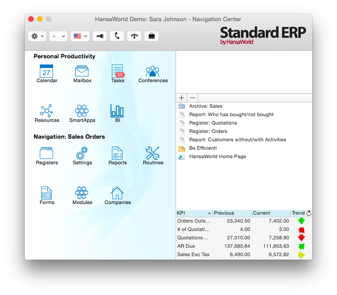The width and height of the screenshot is (337, 295).
Task: Select the Sales Exc Tax KPI row
Action: tap(244, 254)
